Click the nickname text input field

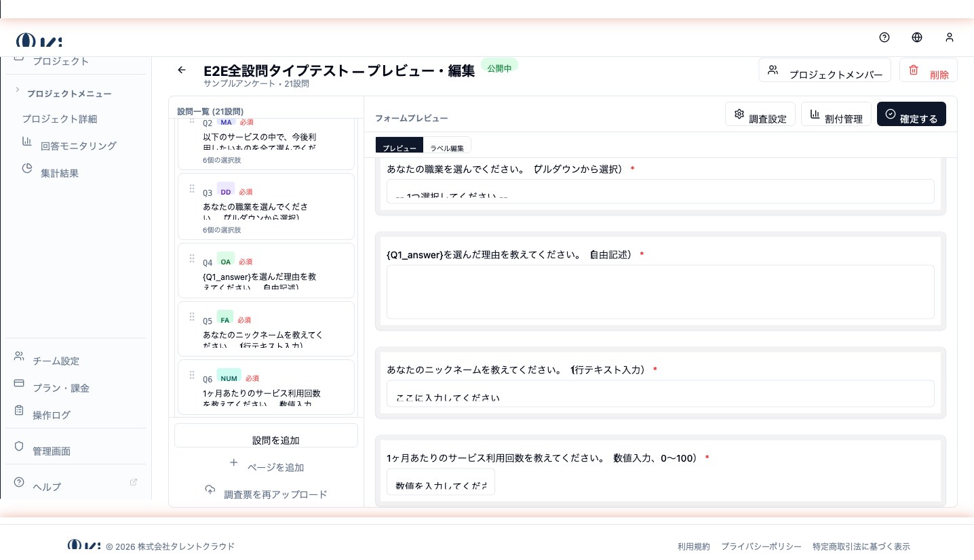click(x=660, y=394)
